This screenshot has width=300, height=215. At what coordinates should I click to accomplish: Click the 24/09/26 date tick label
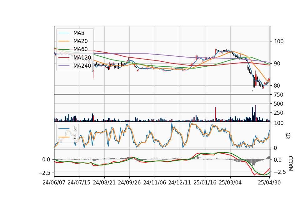(x=129, y=183)
